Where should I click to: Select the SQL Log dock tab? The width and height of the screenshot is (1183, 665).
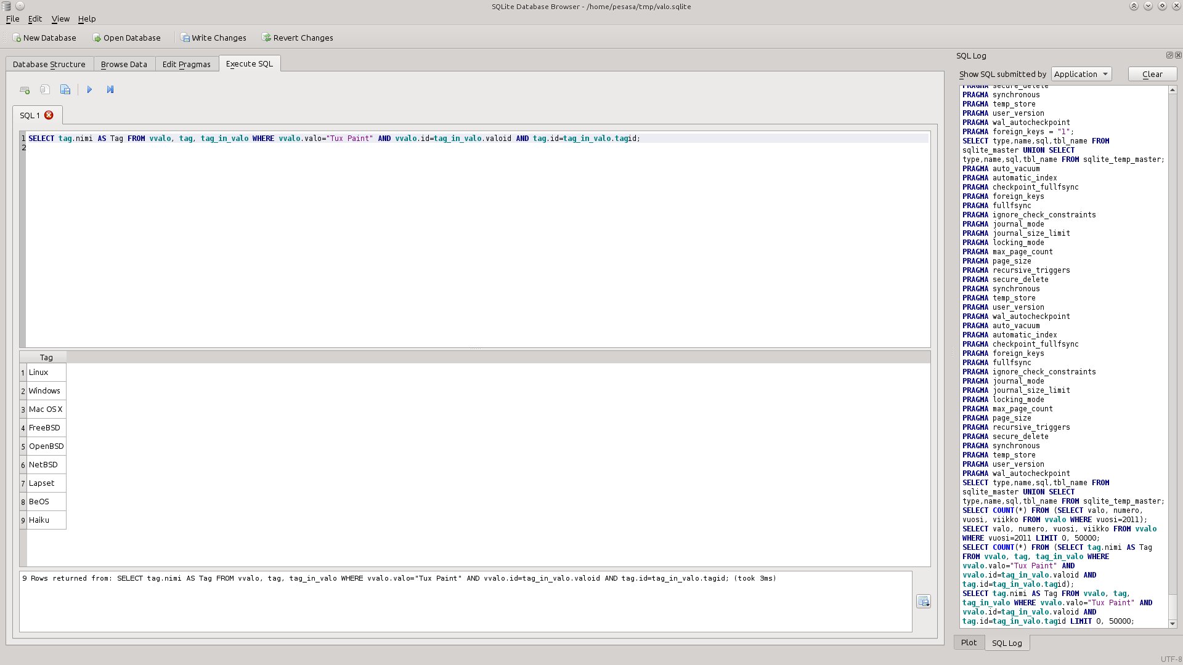[x=1007, y=643]
